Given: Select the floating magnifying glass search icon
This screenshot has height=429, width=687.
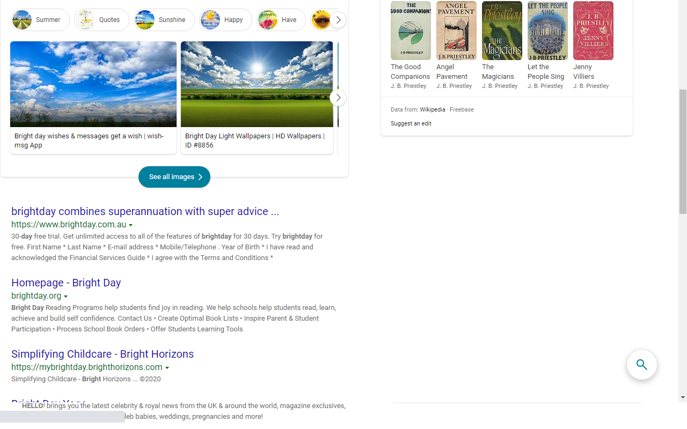Looking at the screenshot, I should (642, 365).
